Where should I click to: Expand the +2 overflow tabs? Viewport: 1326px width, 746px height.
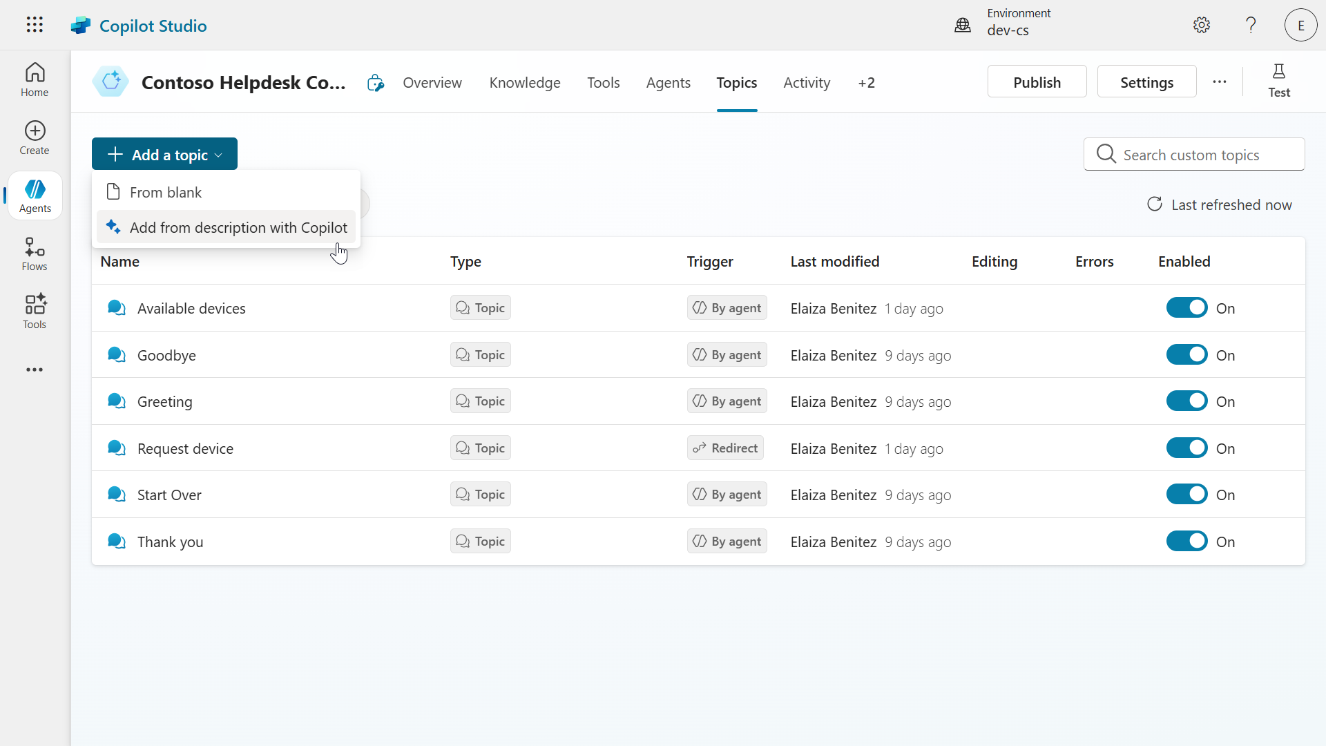coord(866,83)
